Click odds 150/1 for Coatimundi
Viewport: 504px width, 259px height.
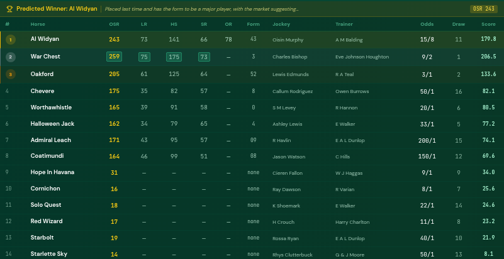[427, 157]
